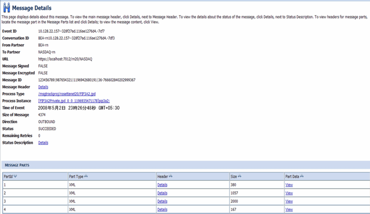This screenshot has width=370, height=214.
Task: Click the SUCCEEDED status value
Action: 47,129
